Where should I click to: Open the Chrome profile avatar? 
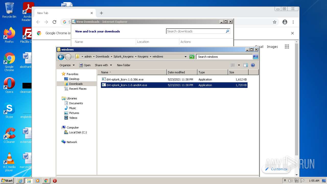pos(285,22)
